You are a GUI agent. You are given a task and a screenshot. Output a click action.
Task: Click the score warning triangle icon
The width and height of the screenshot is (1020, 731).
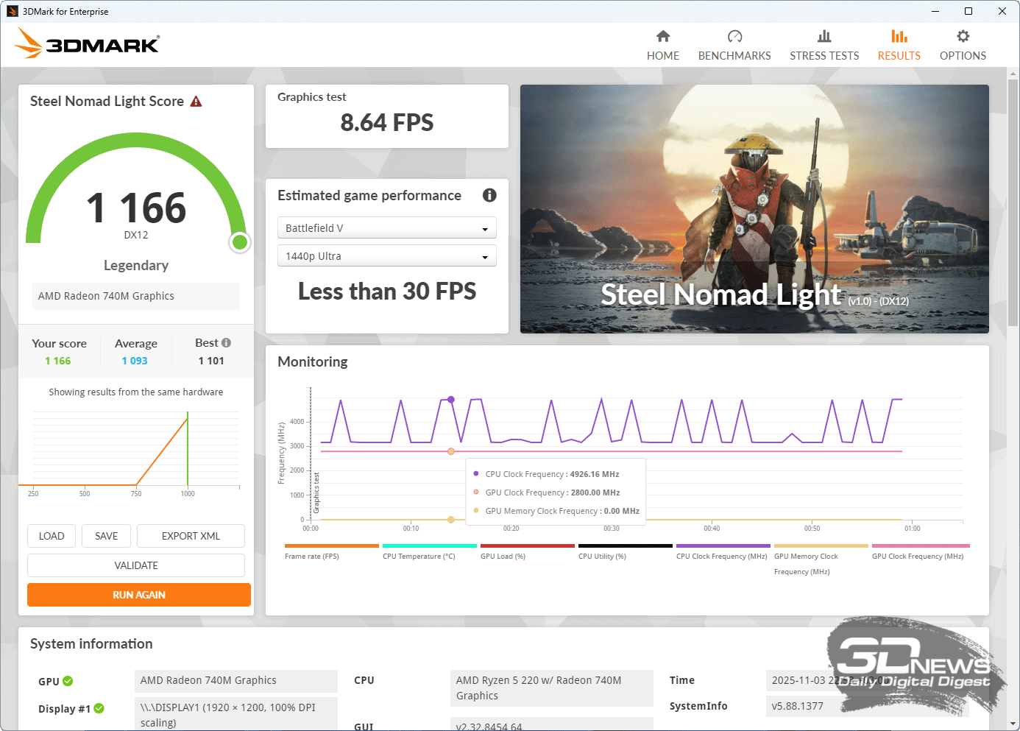click(196, 102)
